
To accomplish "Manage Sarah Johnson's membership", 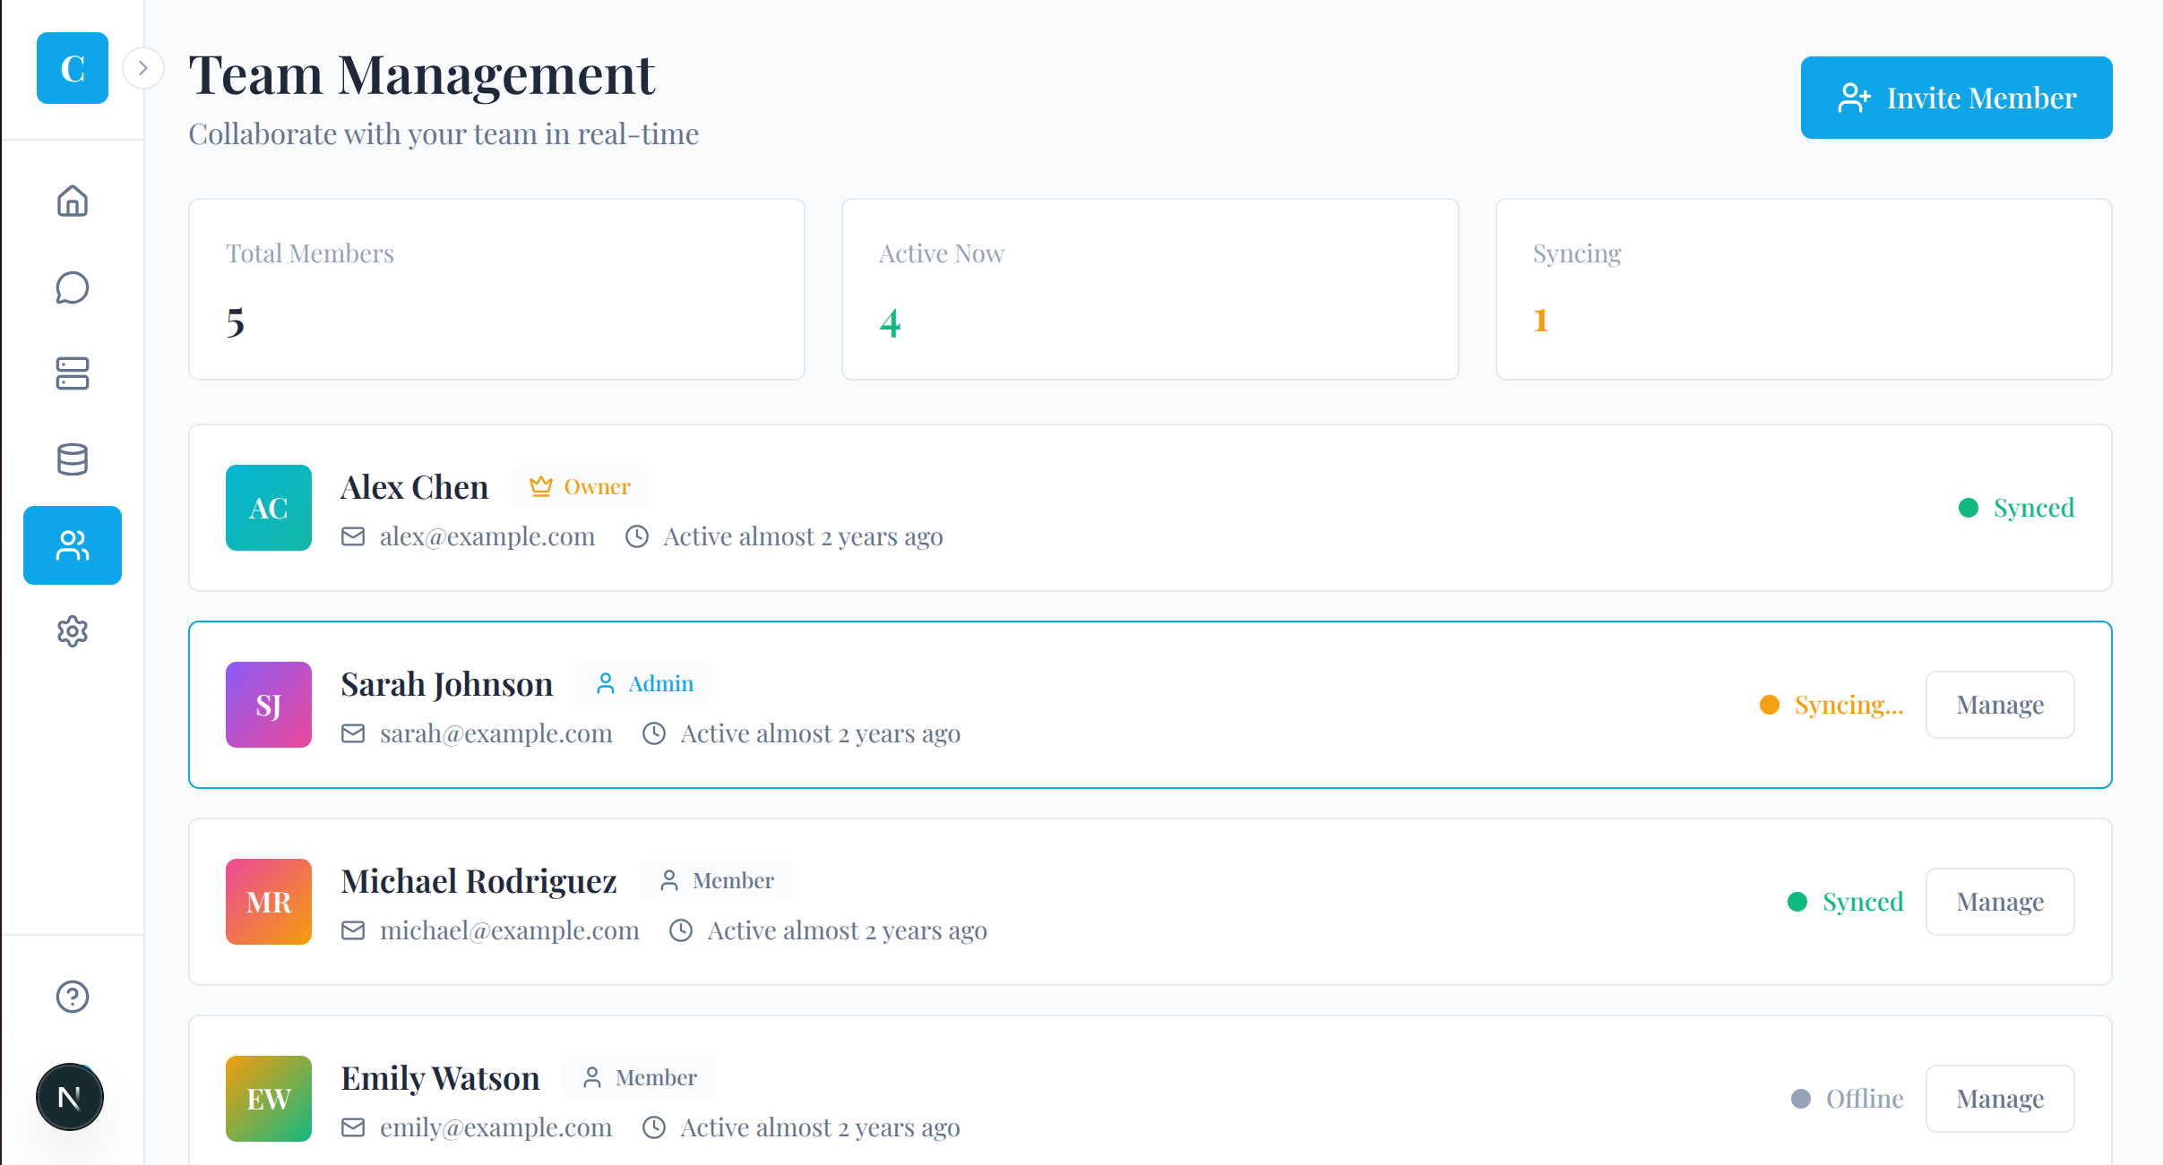I will 1999,705.
